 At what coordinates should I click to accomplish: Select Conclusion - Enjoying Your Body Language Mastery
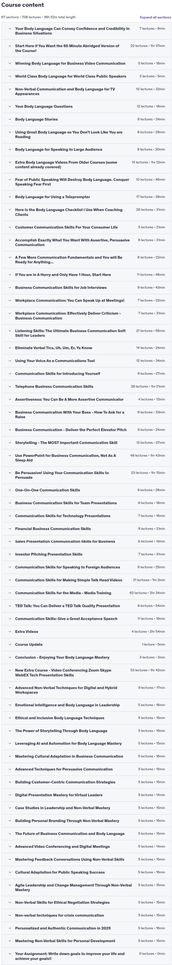pyautogui.click(x=86, y=657)
